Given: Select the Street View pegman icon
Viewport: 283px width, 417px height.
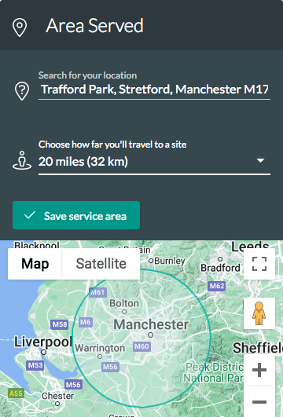Looking at the screenshot, I should click(259, 313).
